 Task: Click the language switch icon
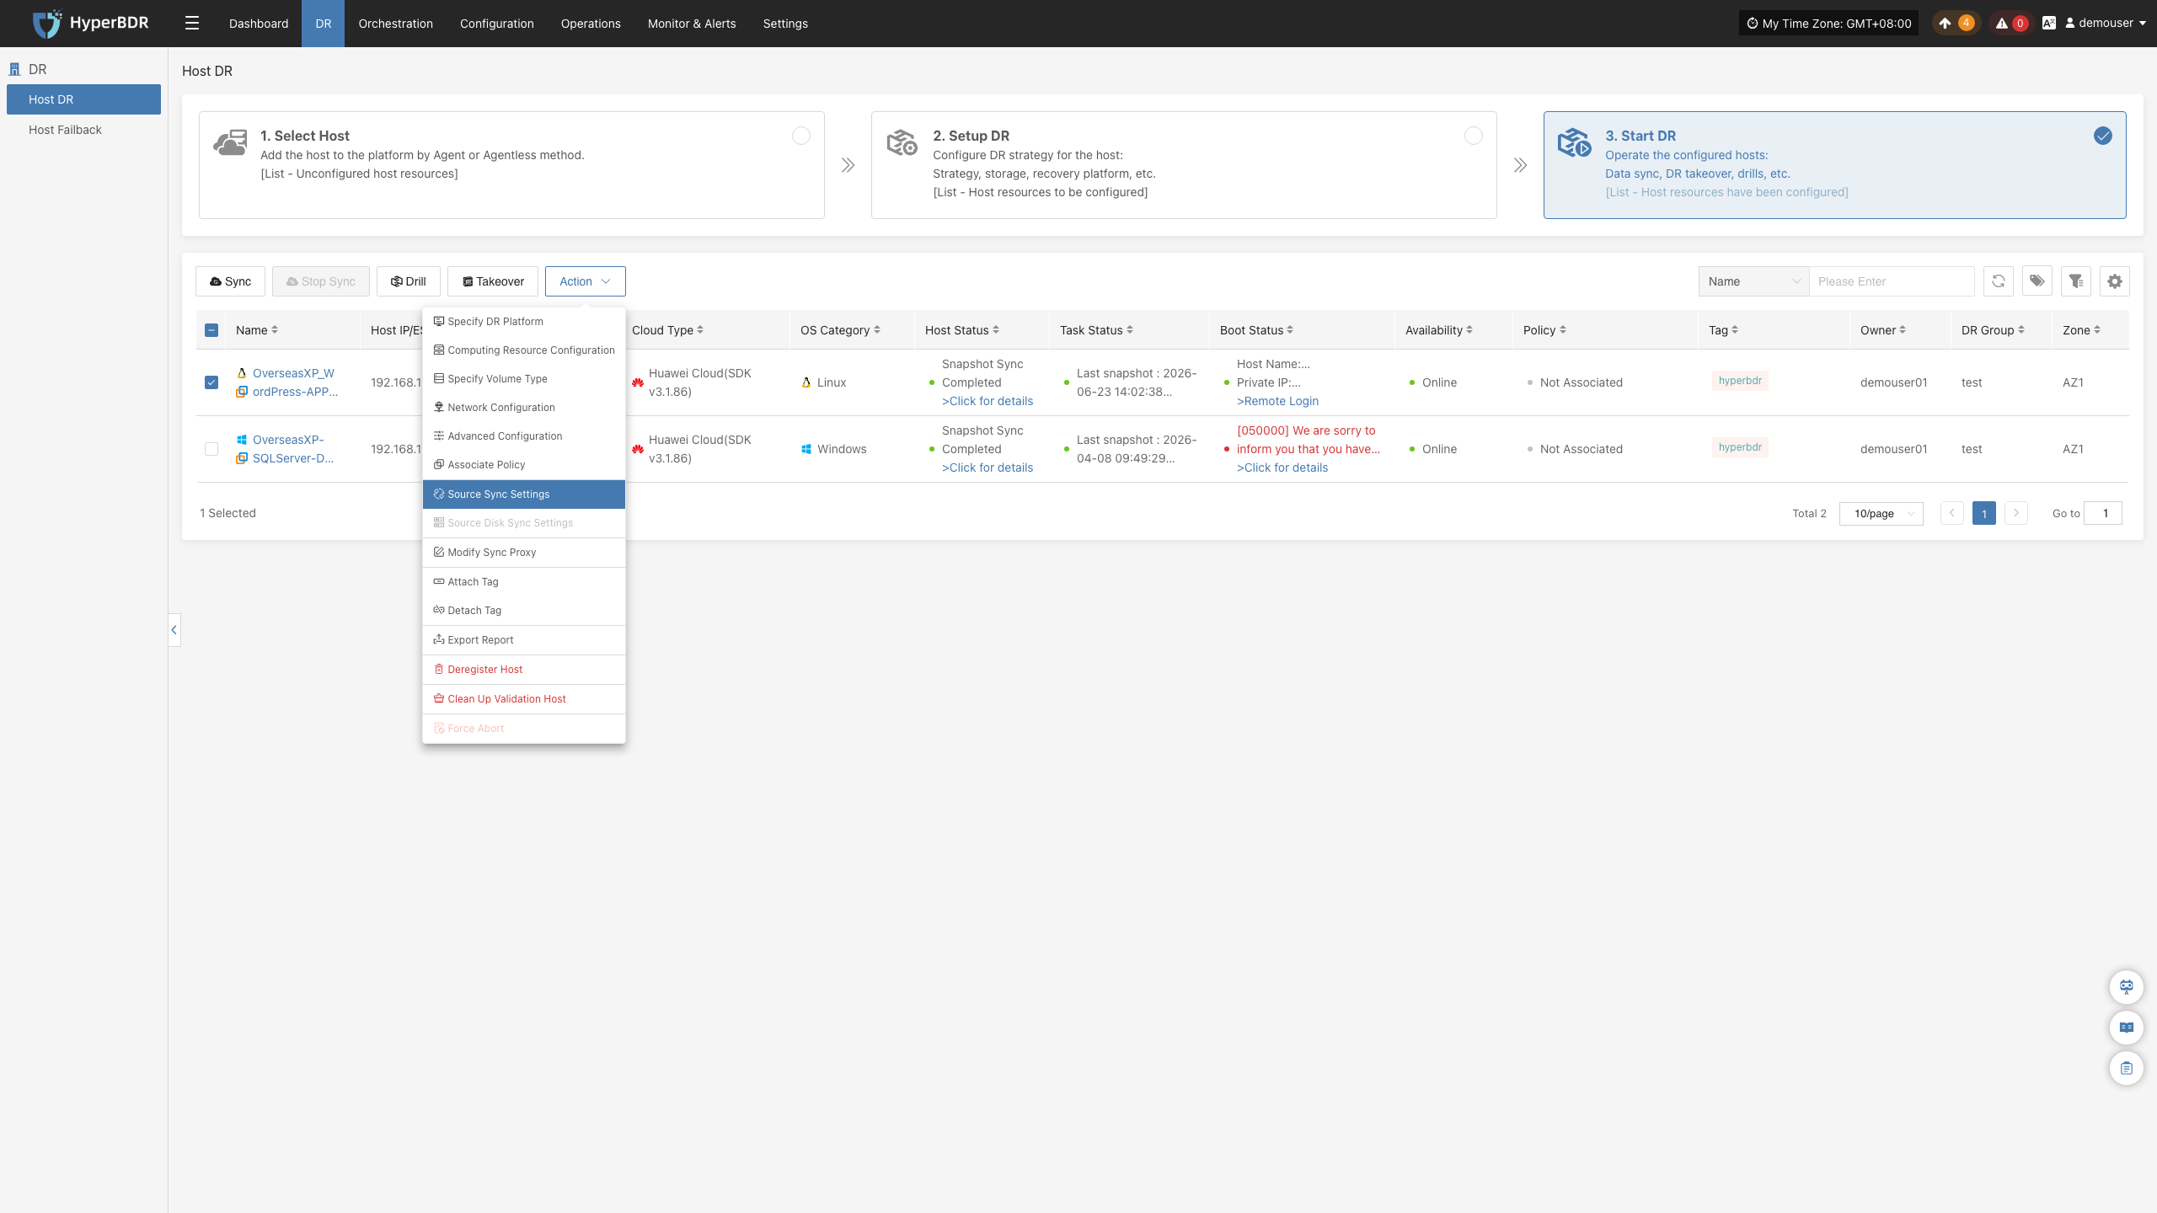2049,24
